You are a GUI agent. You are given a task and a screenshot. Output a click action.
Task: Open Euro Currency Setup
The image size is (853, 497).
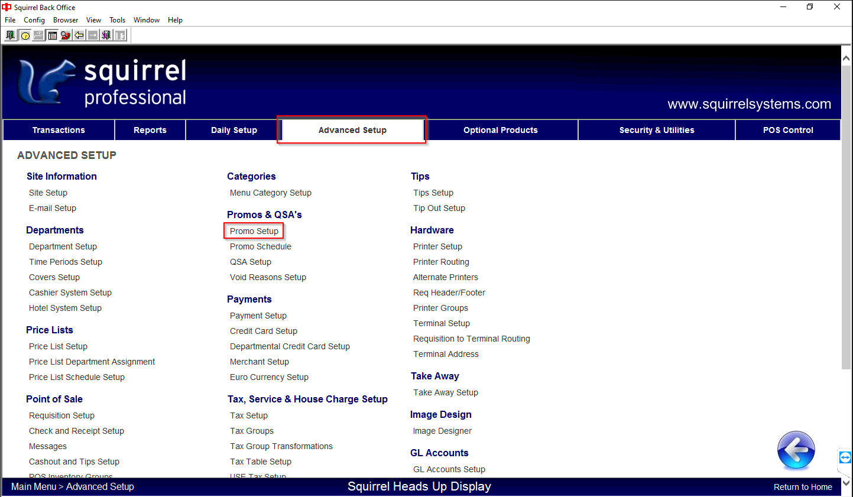(x=269, y=377)
